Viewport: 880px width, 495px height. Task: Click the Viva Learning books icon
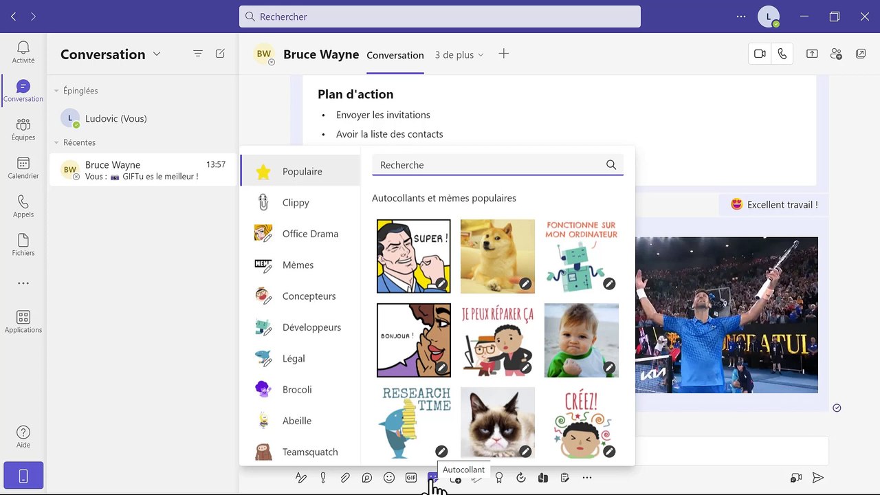pos(542,478)
